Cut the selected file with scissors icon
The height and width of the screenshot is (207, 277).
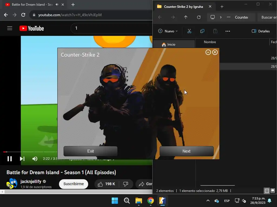pos(189,31)
